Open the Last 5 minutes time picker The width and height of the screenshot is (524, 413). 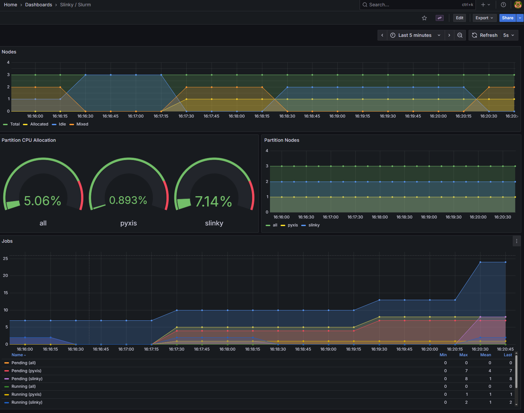[x=415, y=35]
